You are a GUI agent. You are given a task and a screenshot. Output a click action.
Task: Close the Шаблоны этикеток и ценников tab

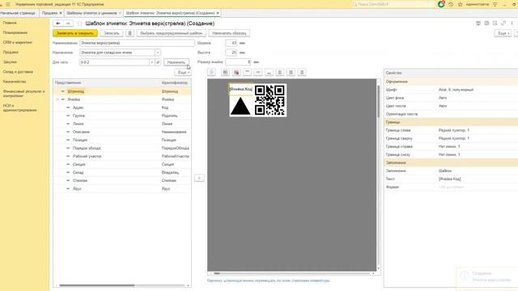coord(120,13)
